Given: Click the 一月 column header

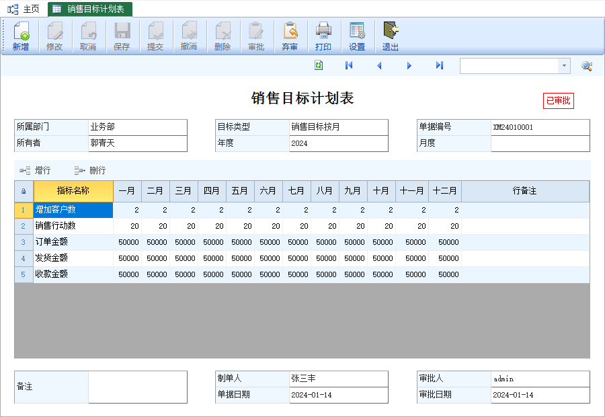Looking at the screenshot, I should tap(127, 191).
